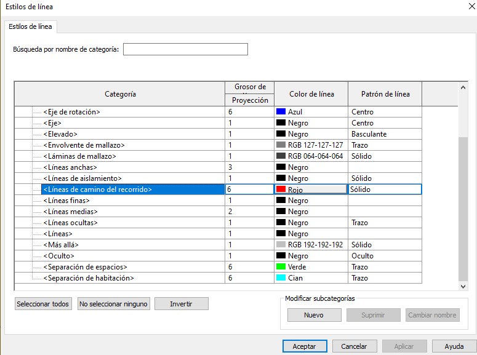Select <Envolvente de mallazo> row
The width and height of the screenshot is (477, 355).
84,145
